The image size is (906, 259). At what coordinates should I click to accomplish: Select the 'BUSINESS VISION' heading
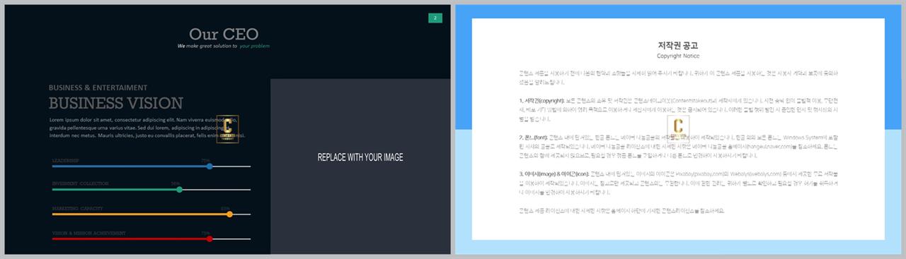pos(116,103)
